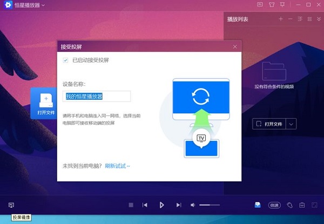
Task: Click the 刷新试试 refresh link
Action: click(117, 166)
